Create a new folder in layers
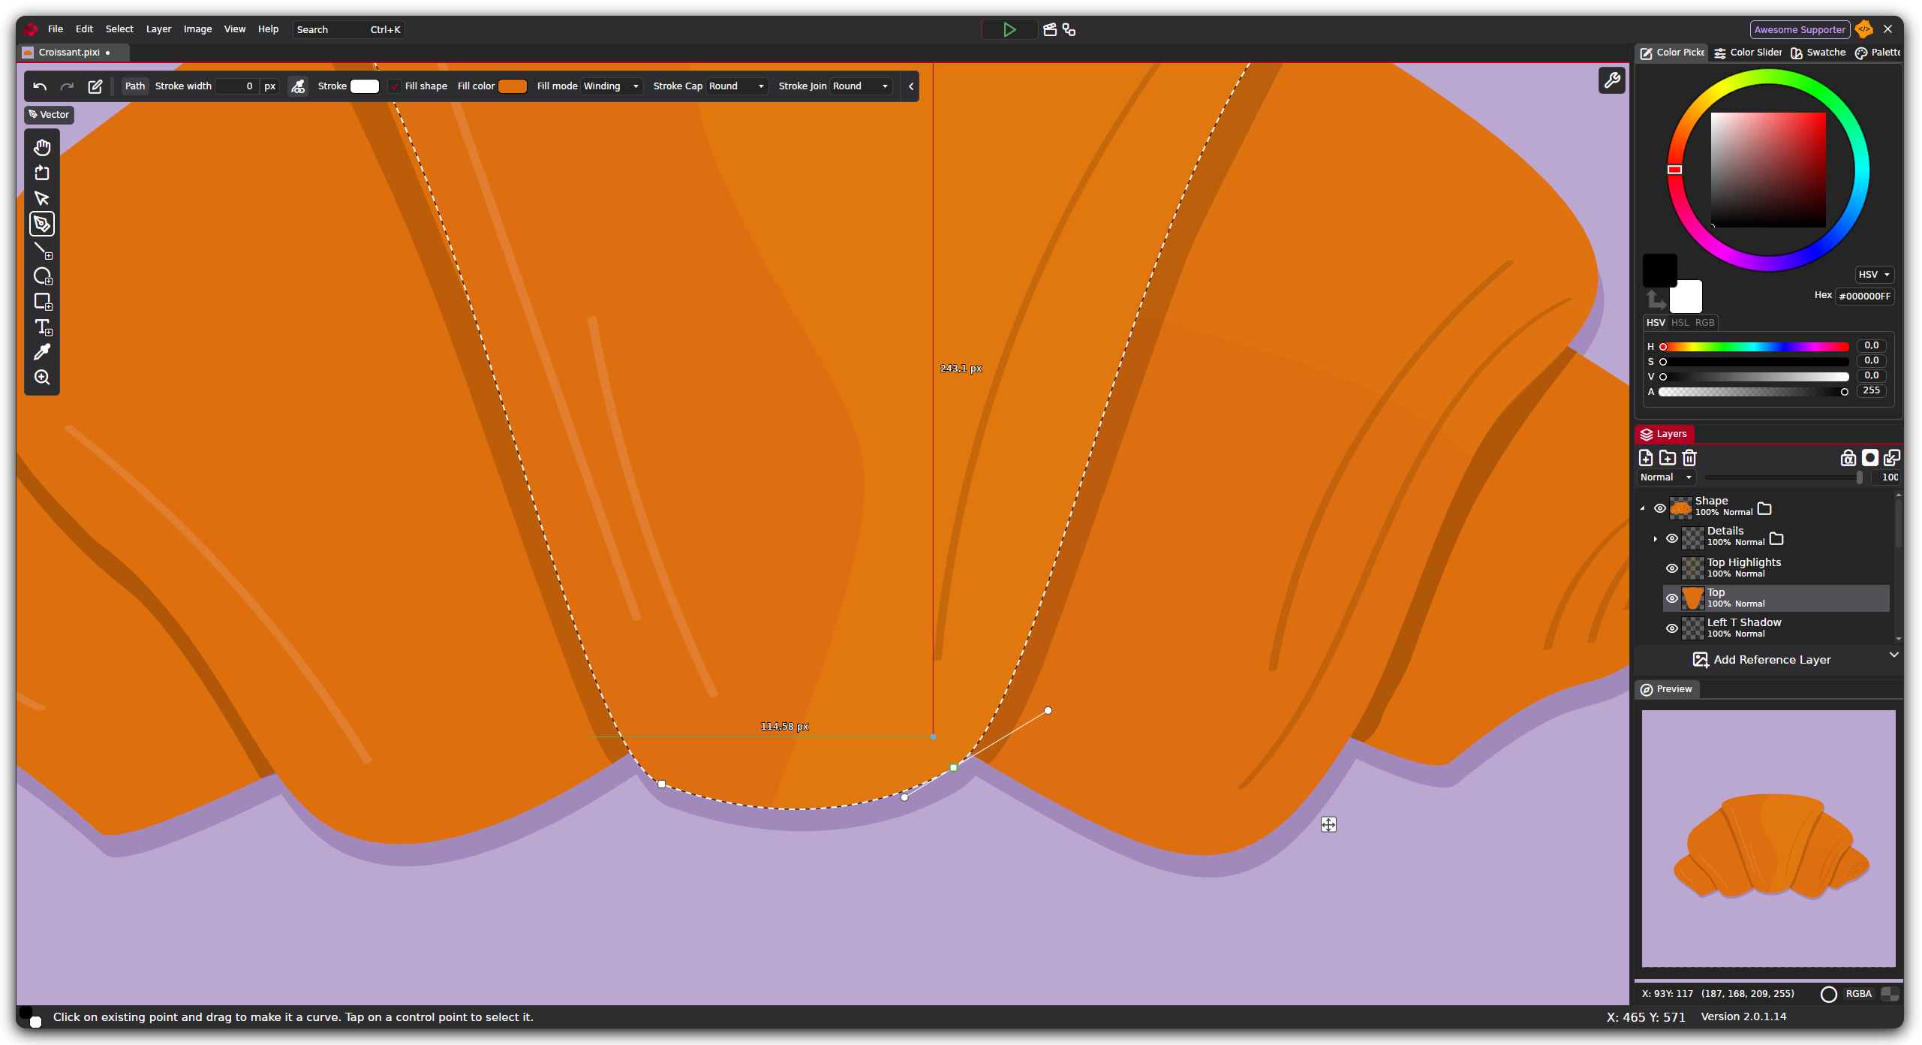Screen dimensions: 1922x1045 click(1668, 458)
